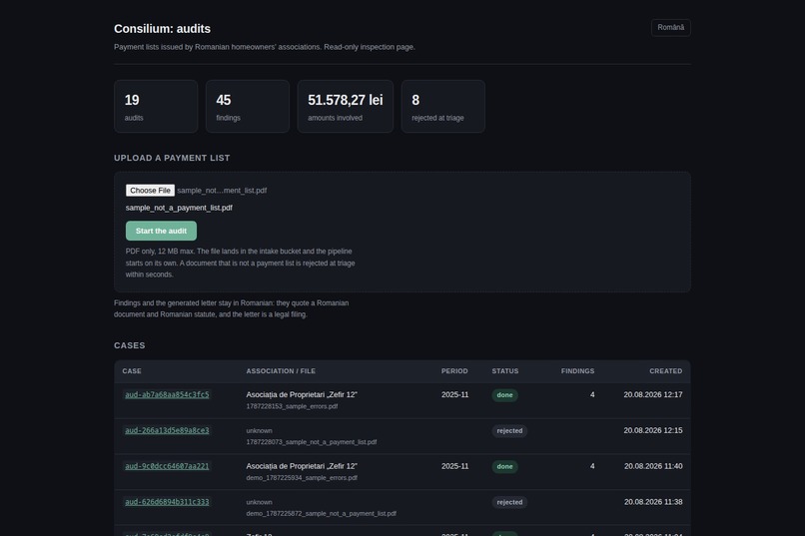Open case aud-266a13d5e89a8ce3
The width and height of the screenshot is (805, 536).
coord(167,431)
